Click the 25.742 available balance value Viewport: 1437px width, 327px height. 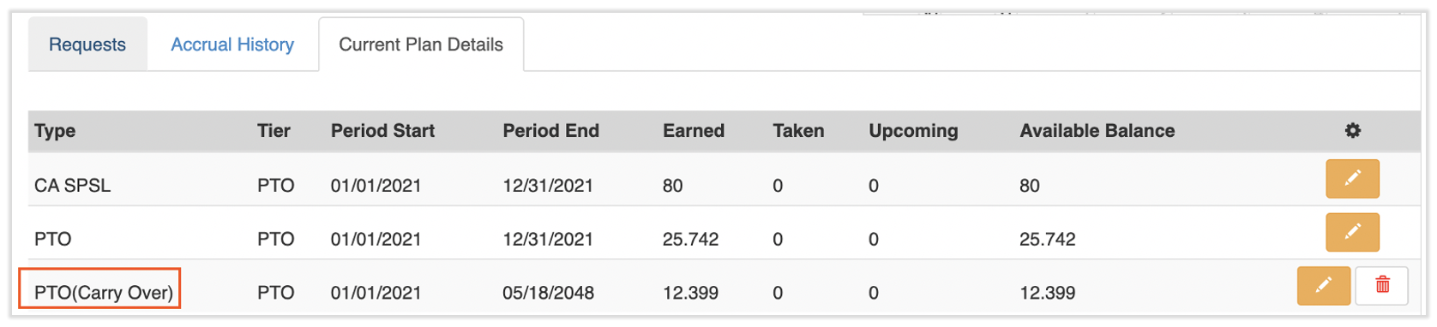(1048, 240)
